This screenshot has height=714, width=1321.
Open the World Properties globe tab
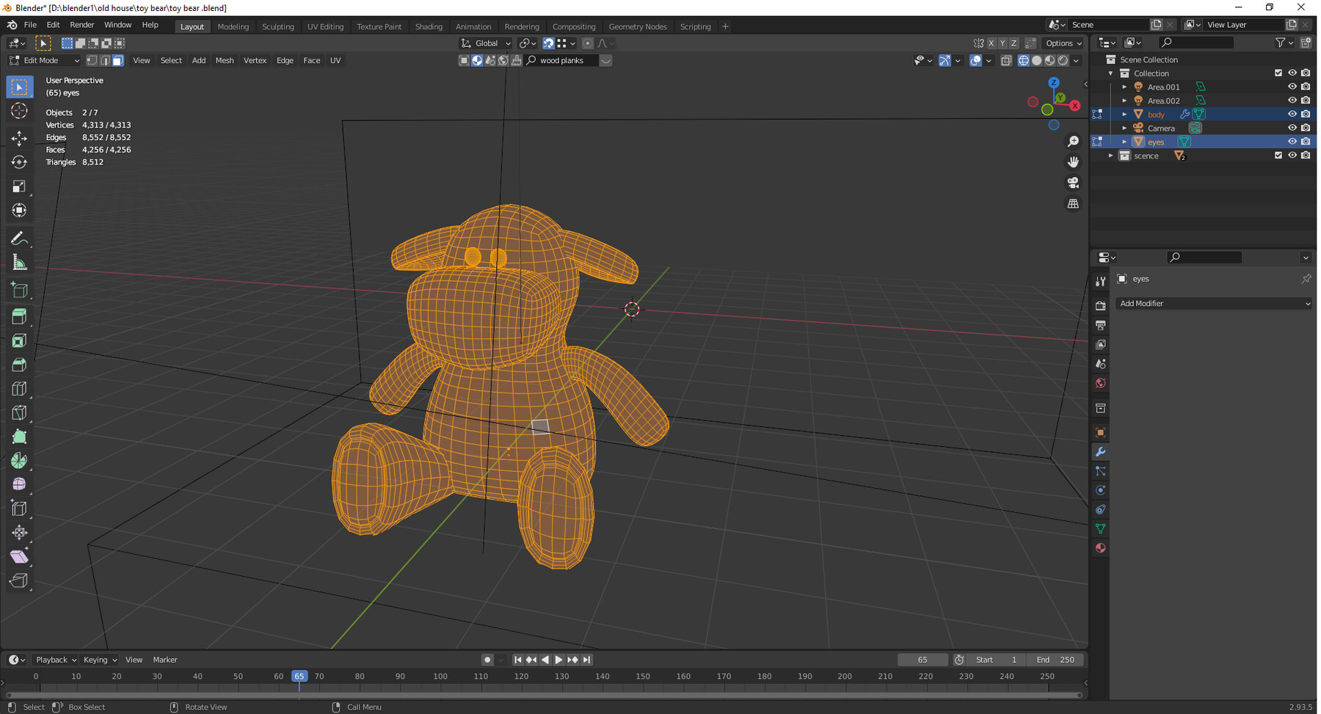click(x=1100, y=383)
